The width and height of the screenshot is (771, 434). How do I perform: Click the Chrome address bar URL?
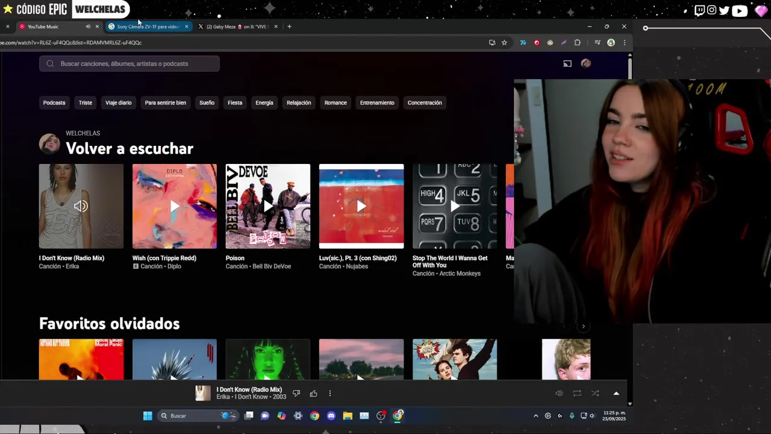72,42
